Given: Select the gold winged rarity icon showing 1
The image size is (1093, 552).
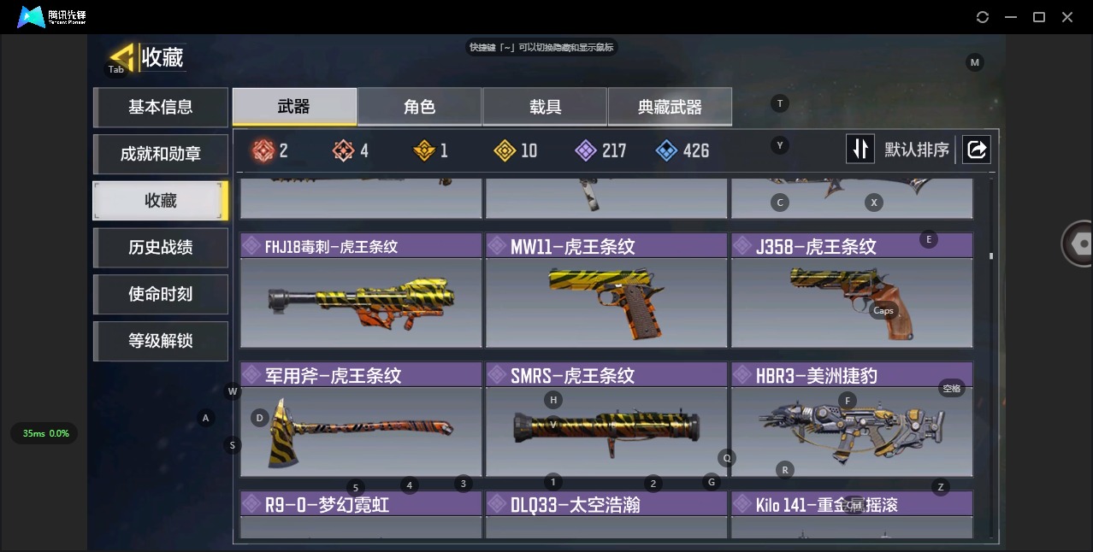Looking at the screenshot, I should click(424, 150).
